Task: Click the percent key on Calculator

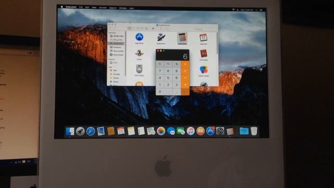Action: pos(176,64)
